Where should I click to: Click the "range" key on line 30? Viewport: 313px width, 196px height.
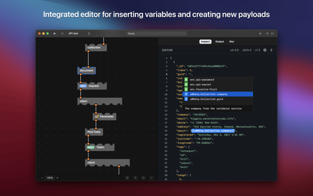182,175
